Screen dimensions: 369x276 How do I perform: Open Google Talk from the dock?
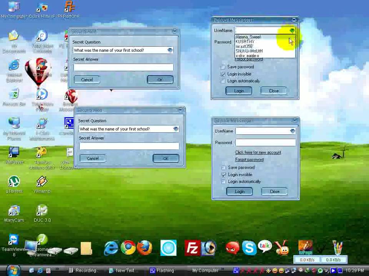tap(265, 246)
